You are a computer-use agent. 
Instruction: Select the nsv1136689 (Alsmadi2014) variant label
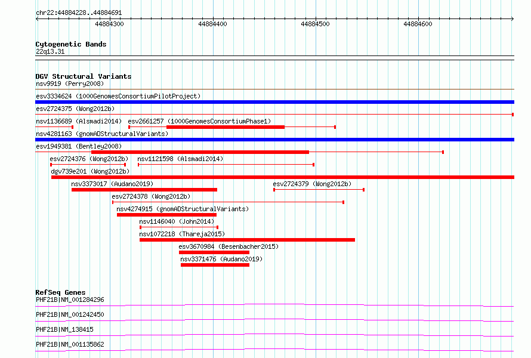click(x=79, y=121)
